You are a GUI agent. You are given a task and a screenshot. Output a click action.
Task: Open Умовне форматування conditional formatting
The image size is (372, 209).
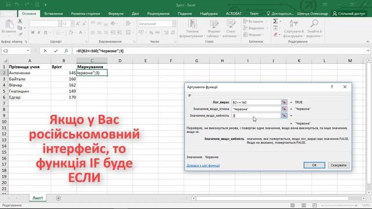tap(192, 28)
